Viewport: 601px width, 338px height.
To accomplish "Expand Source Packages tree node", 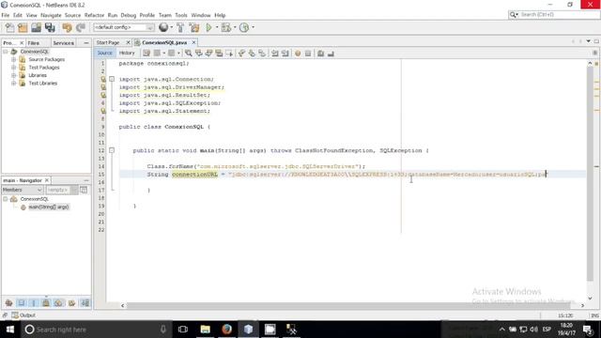I will click(14, 59).
